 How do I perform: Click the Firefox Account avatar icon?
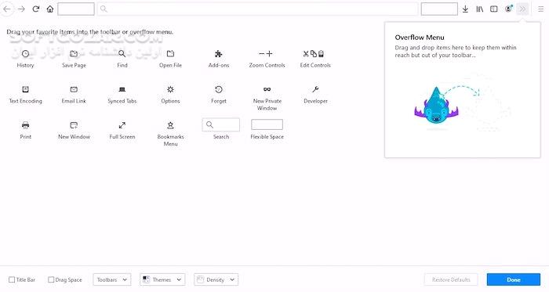[508, 9]
